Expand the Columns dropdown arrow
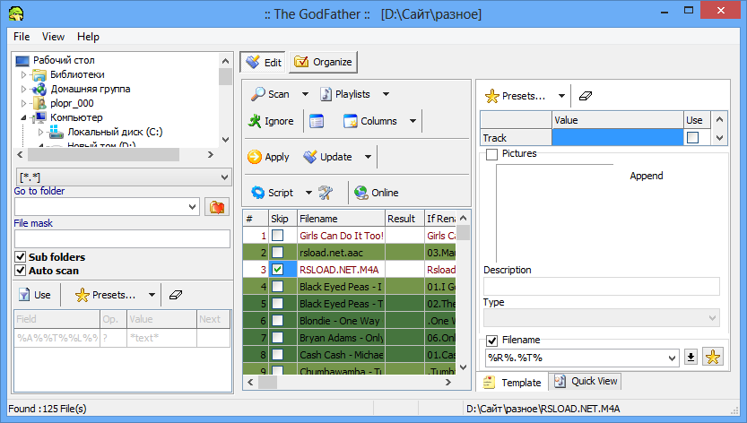747x423 pixels. [413, 121]
